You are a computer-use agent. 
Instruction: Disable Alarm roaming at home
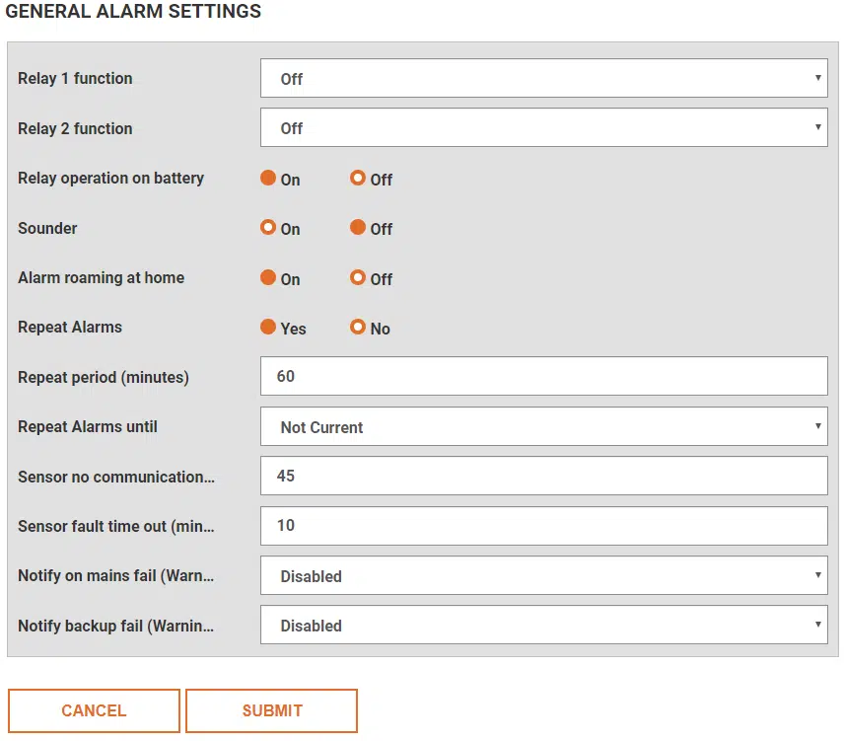[x=358, y=278]
